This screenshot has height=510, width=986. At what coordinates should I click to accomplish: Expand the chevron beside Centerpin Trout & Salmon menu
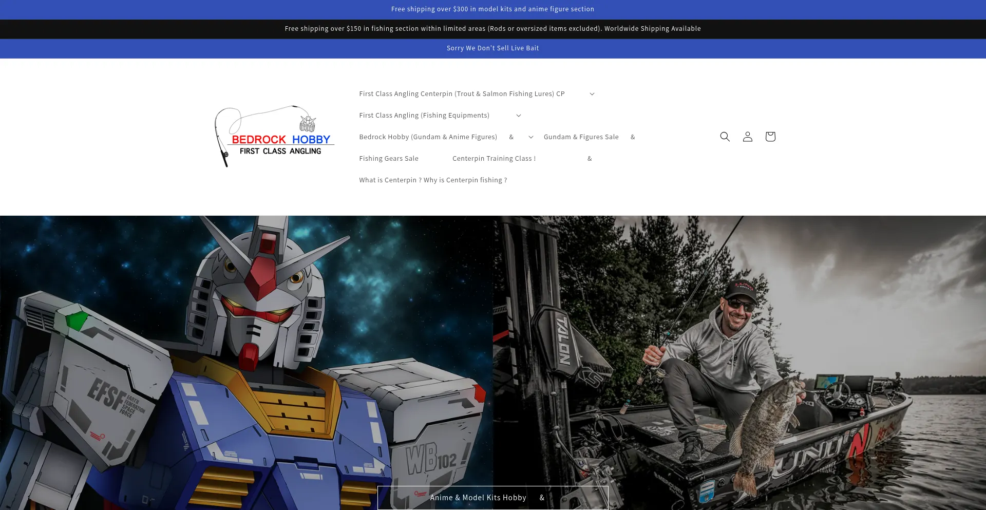click(x=592, y=94)
